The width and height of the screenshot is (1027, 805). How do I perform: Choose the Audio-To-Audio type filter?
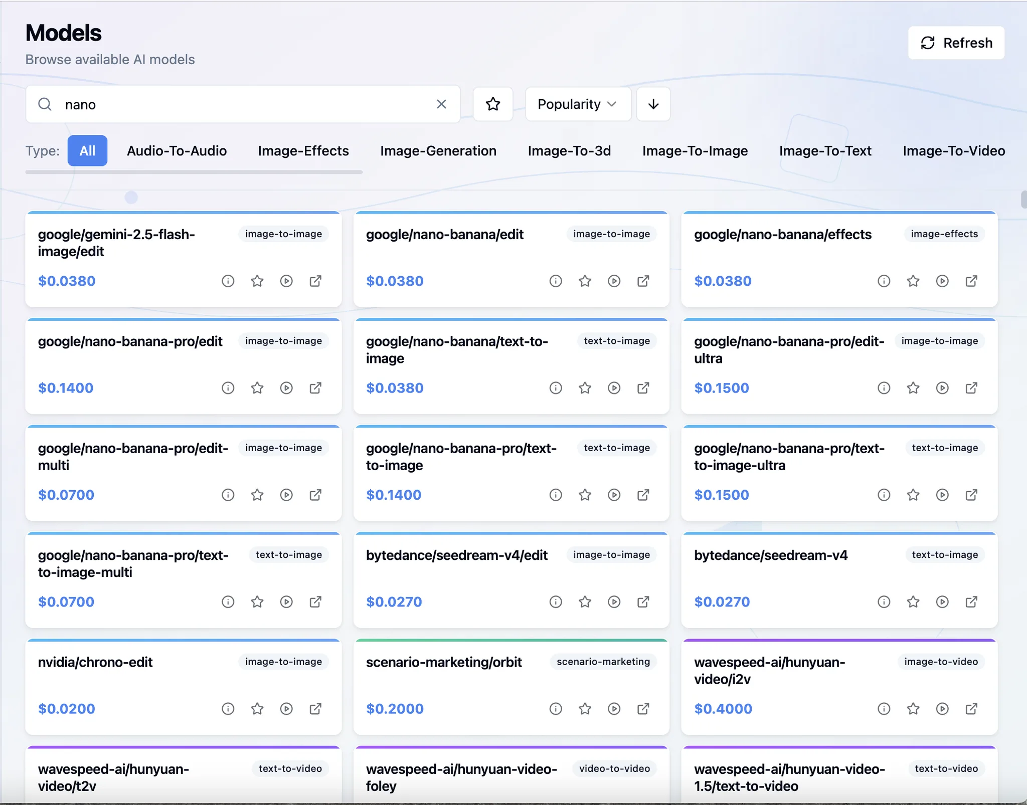[177, 151]
